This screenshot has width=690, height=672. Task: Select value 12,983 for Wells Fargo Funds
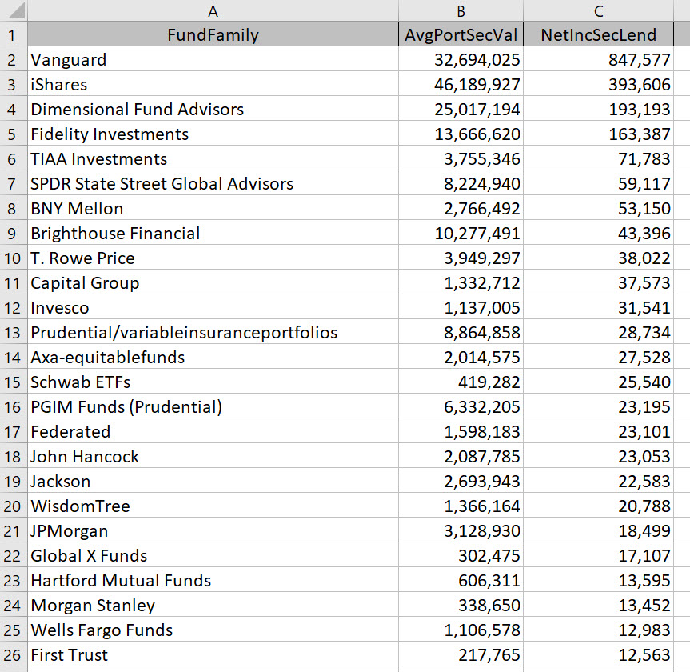(599, 630)
